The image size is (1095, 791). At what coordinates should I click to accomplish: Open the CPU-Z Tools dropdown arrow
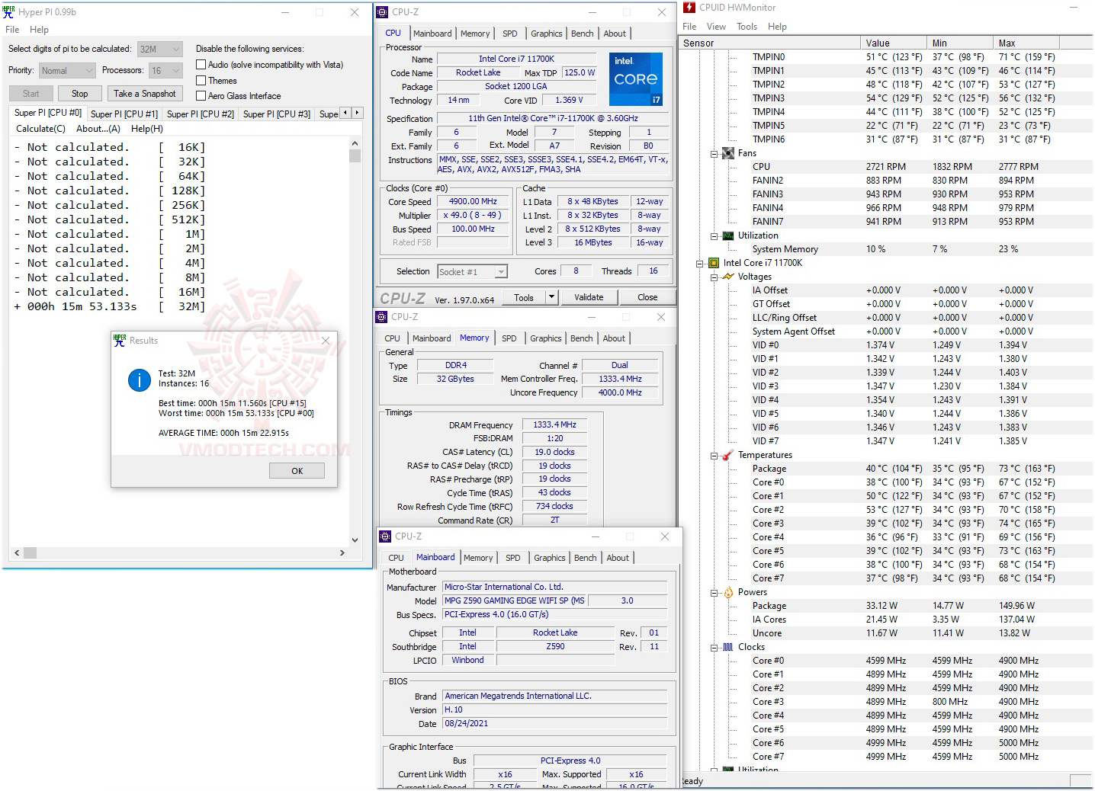tap(552, 297)
